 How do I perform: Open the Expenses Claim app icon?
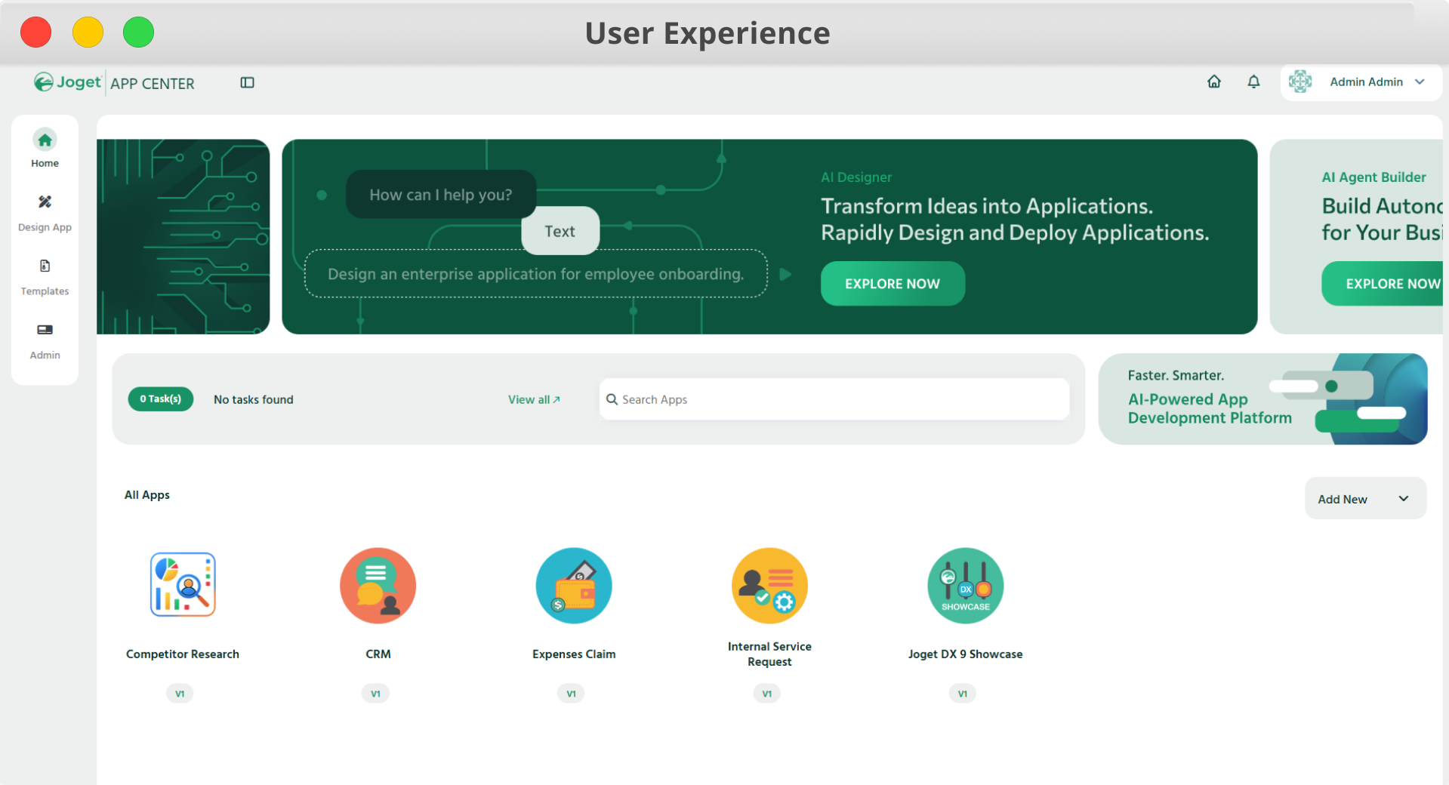tap(573, 585)
